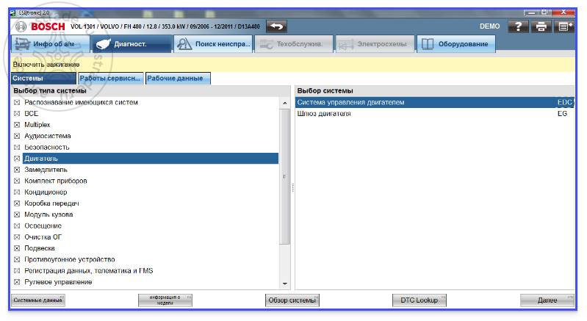Open the Электросхемы tab
The image size is (587, 321).
375,44
